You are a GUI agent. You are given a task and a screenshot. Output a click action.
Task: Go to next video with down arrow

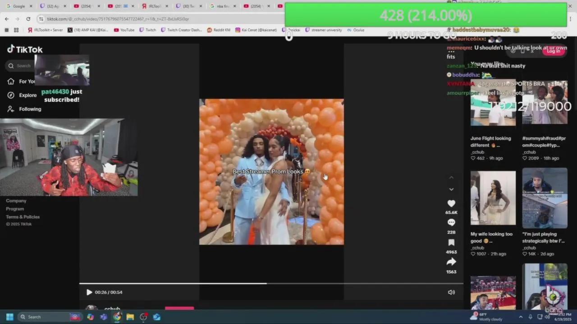pyautogui.click(x=451, y=189)
